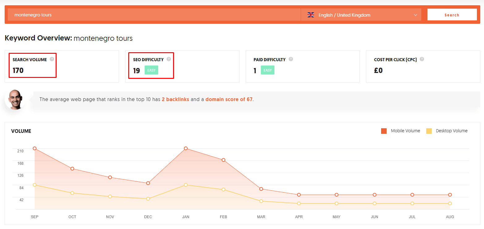Click the Cost Per Click help icon

point(422,59)
